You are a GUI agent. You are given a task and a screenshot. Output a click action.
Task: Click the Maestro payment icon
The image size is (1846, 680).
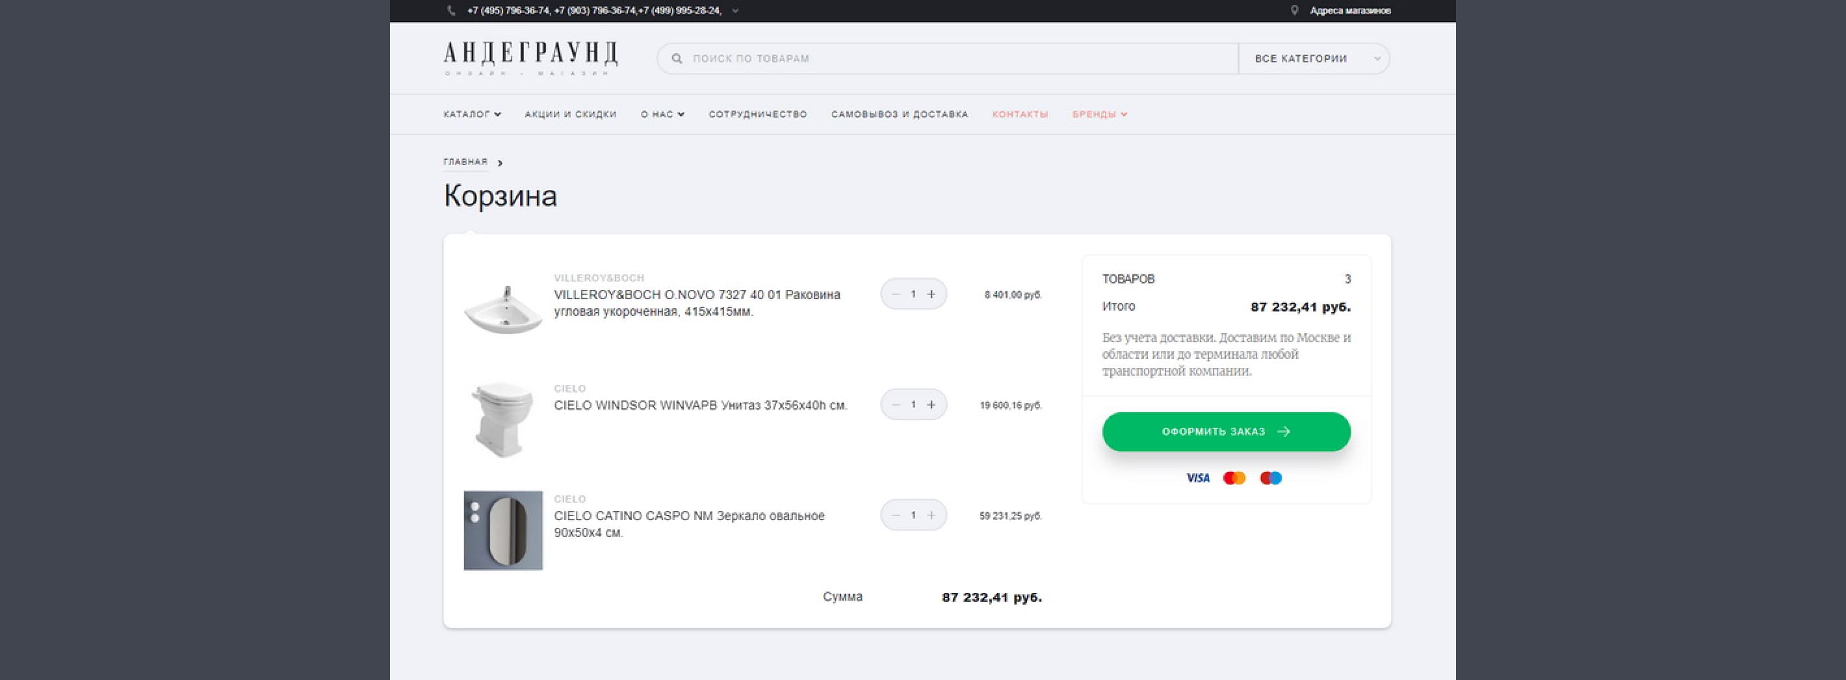click(1271, 478)
